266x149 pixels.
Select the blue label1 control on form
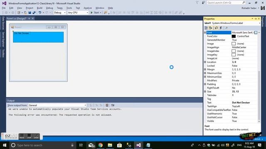coord(38,37)
